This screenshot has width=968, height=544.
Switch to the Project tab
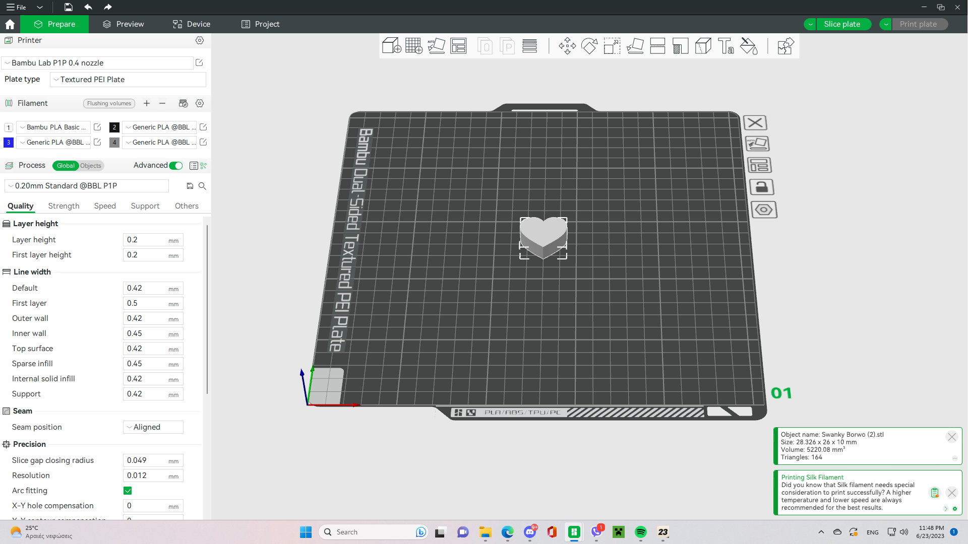pos(261,24)
